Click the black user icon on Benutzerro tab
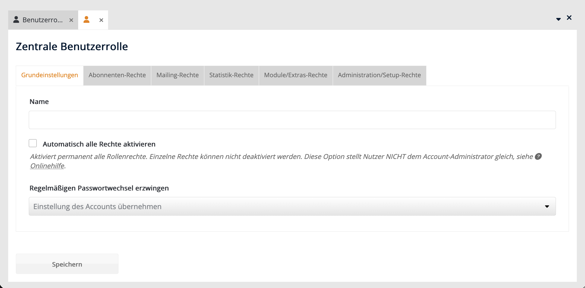 16,20
